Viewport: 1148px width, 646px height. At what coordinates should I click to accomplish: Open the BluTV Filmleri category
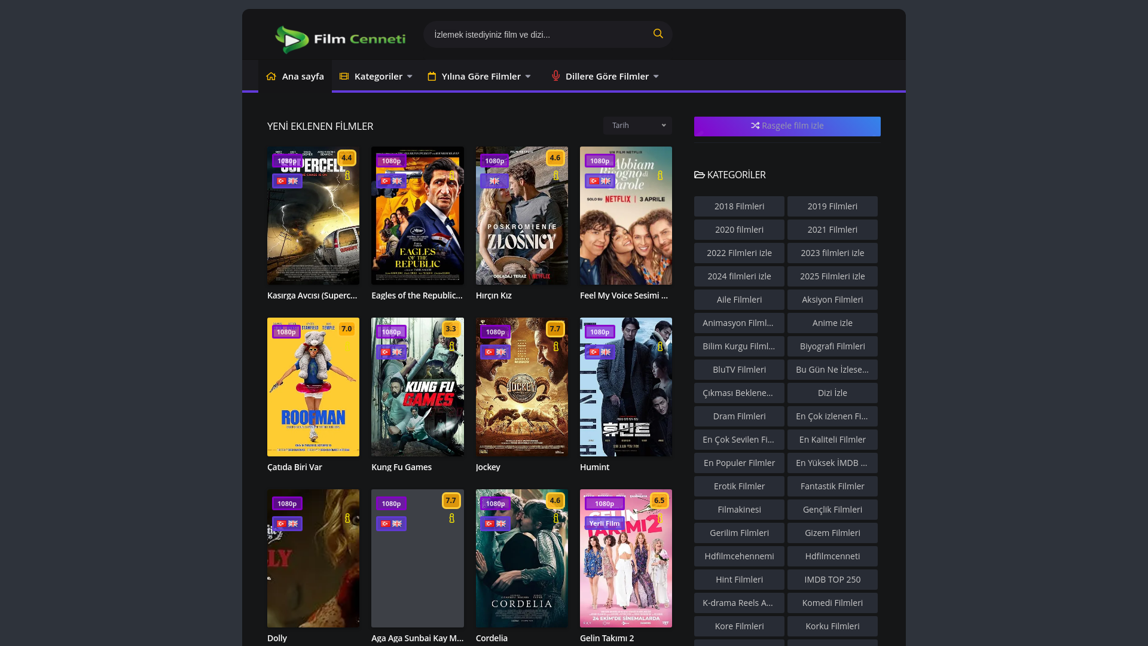click(739, 370)
